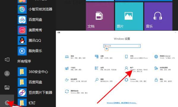
Task: Open 设备 settings category
Action: point(104,57)
